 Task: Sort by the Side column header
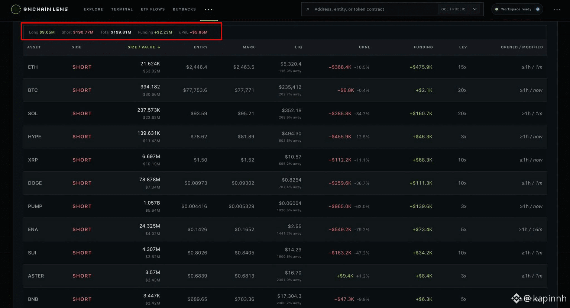77,47
